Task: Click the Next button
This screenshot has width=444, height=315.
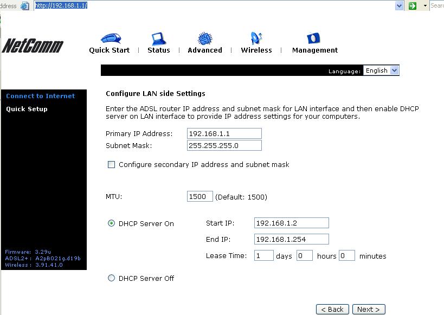Action: [369, 310]
